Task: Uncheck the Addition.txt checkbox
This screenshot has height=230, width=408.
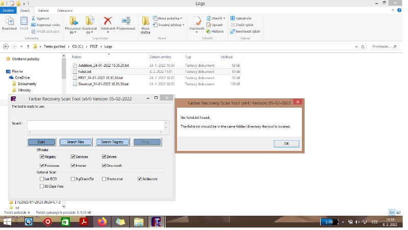Action: 140,179
